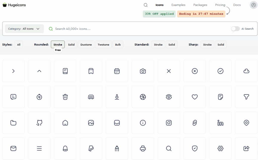
Task: Select the Discord icon tile
Action: point(91,97)
